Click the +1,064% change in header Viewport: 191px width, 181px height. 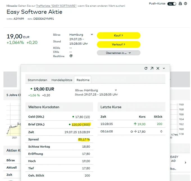(15, 42)
